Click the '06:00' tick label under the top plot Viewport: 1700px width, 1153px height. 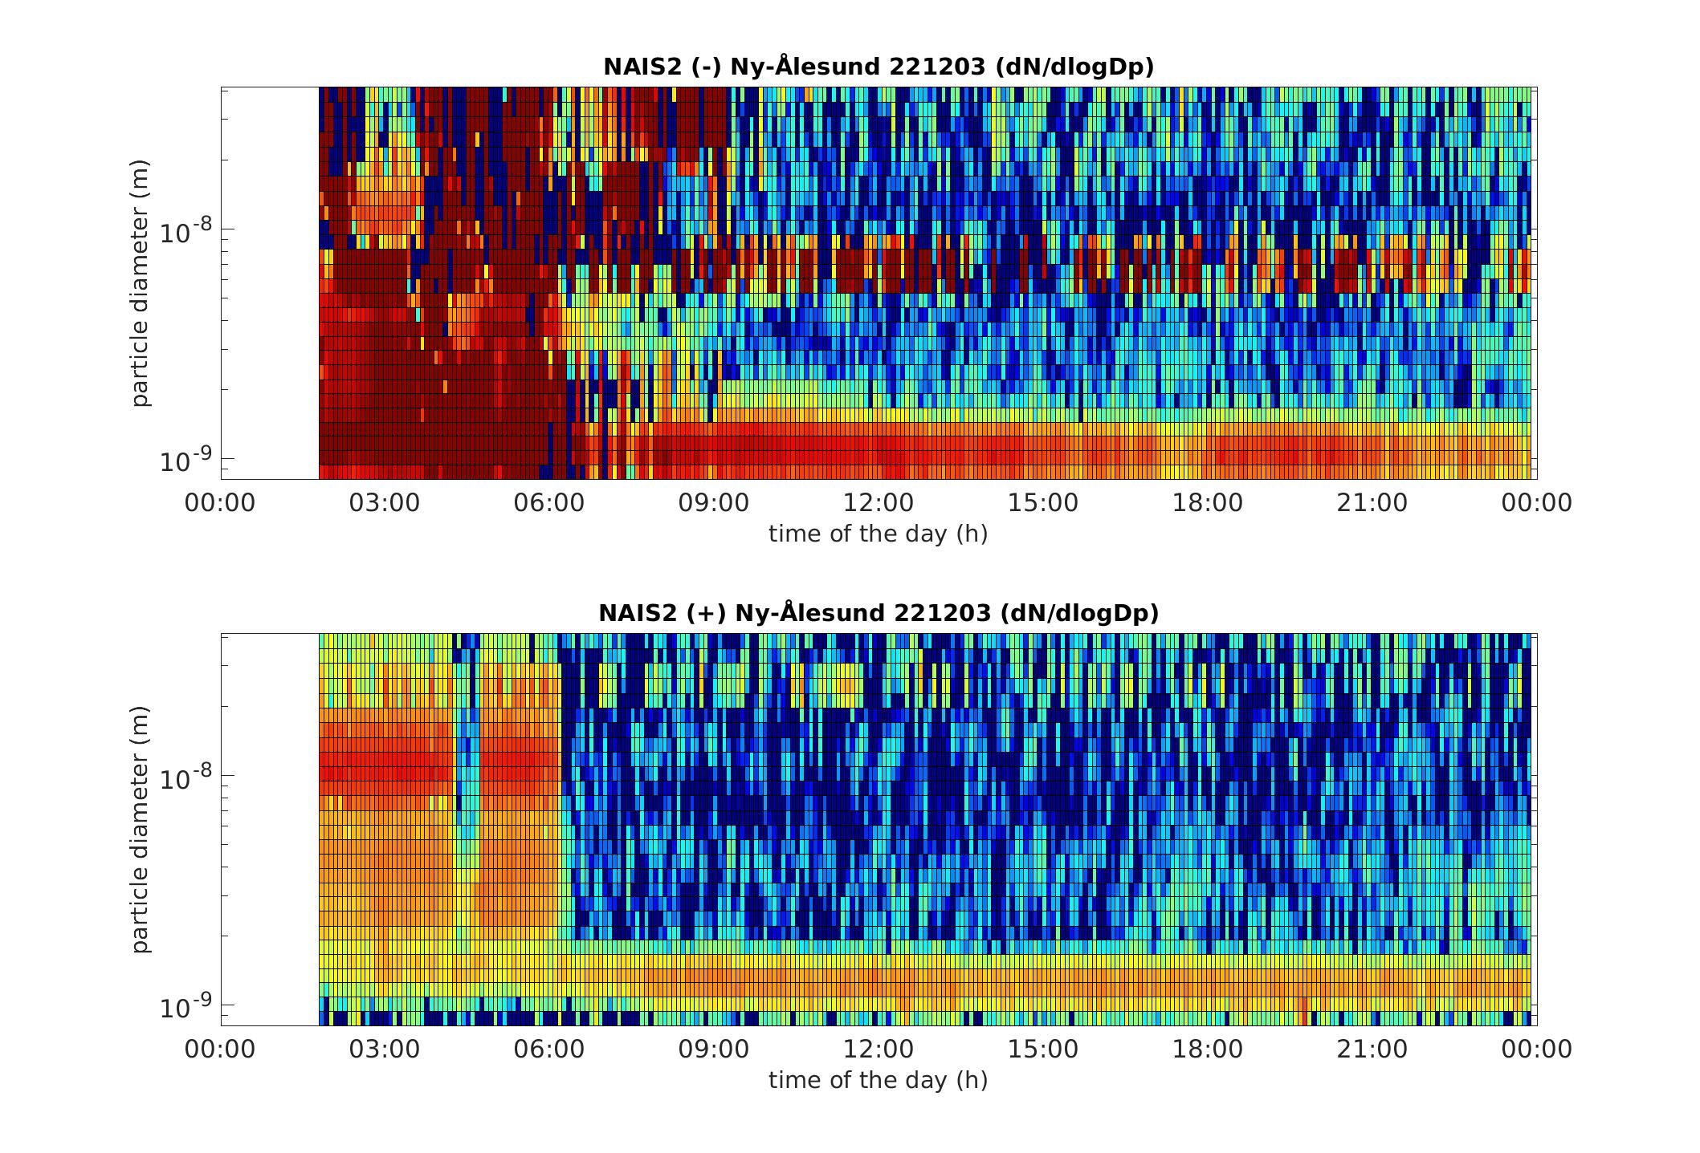[x=549, y=503]
